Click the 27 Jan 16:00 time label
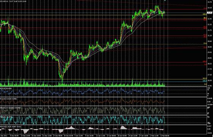The image size is (213, 137). click(x=144, y=135)
